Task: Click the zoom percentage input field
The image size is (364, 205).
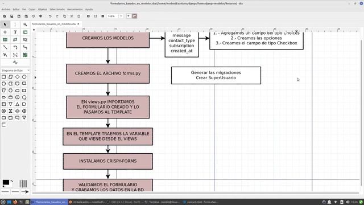Action: tap(113, 17)
